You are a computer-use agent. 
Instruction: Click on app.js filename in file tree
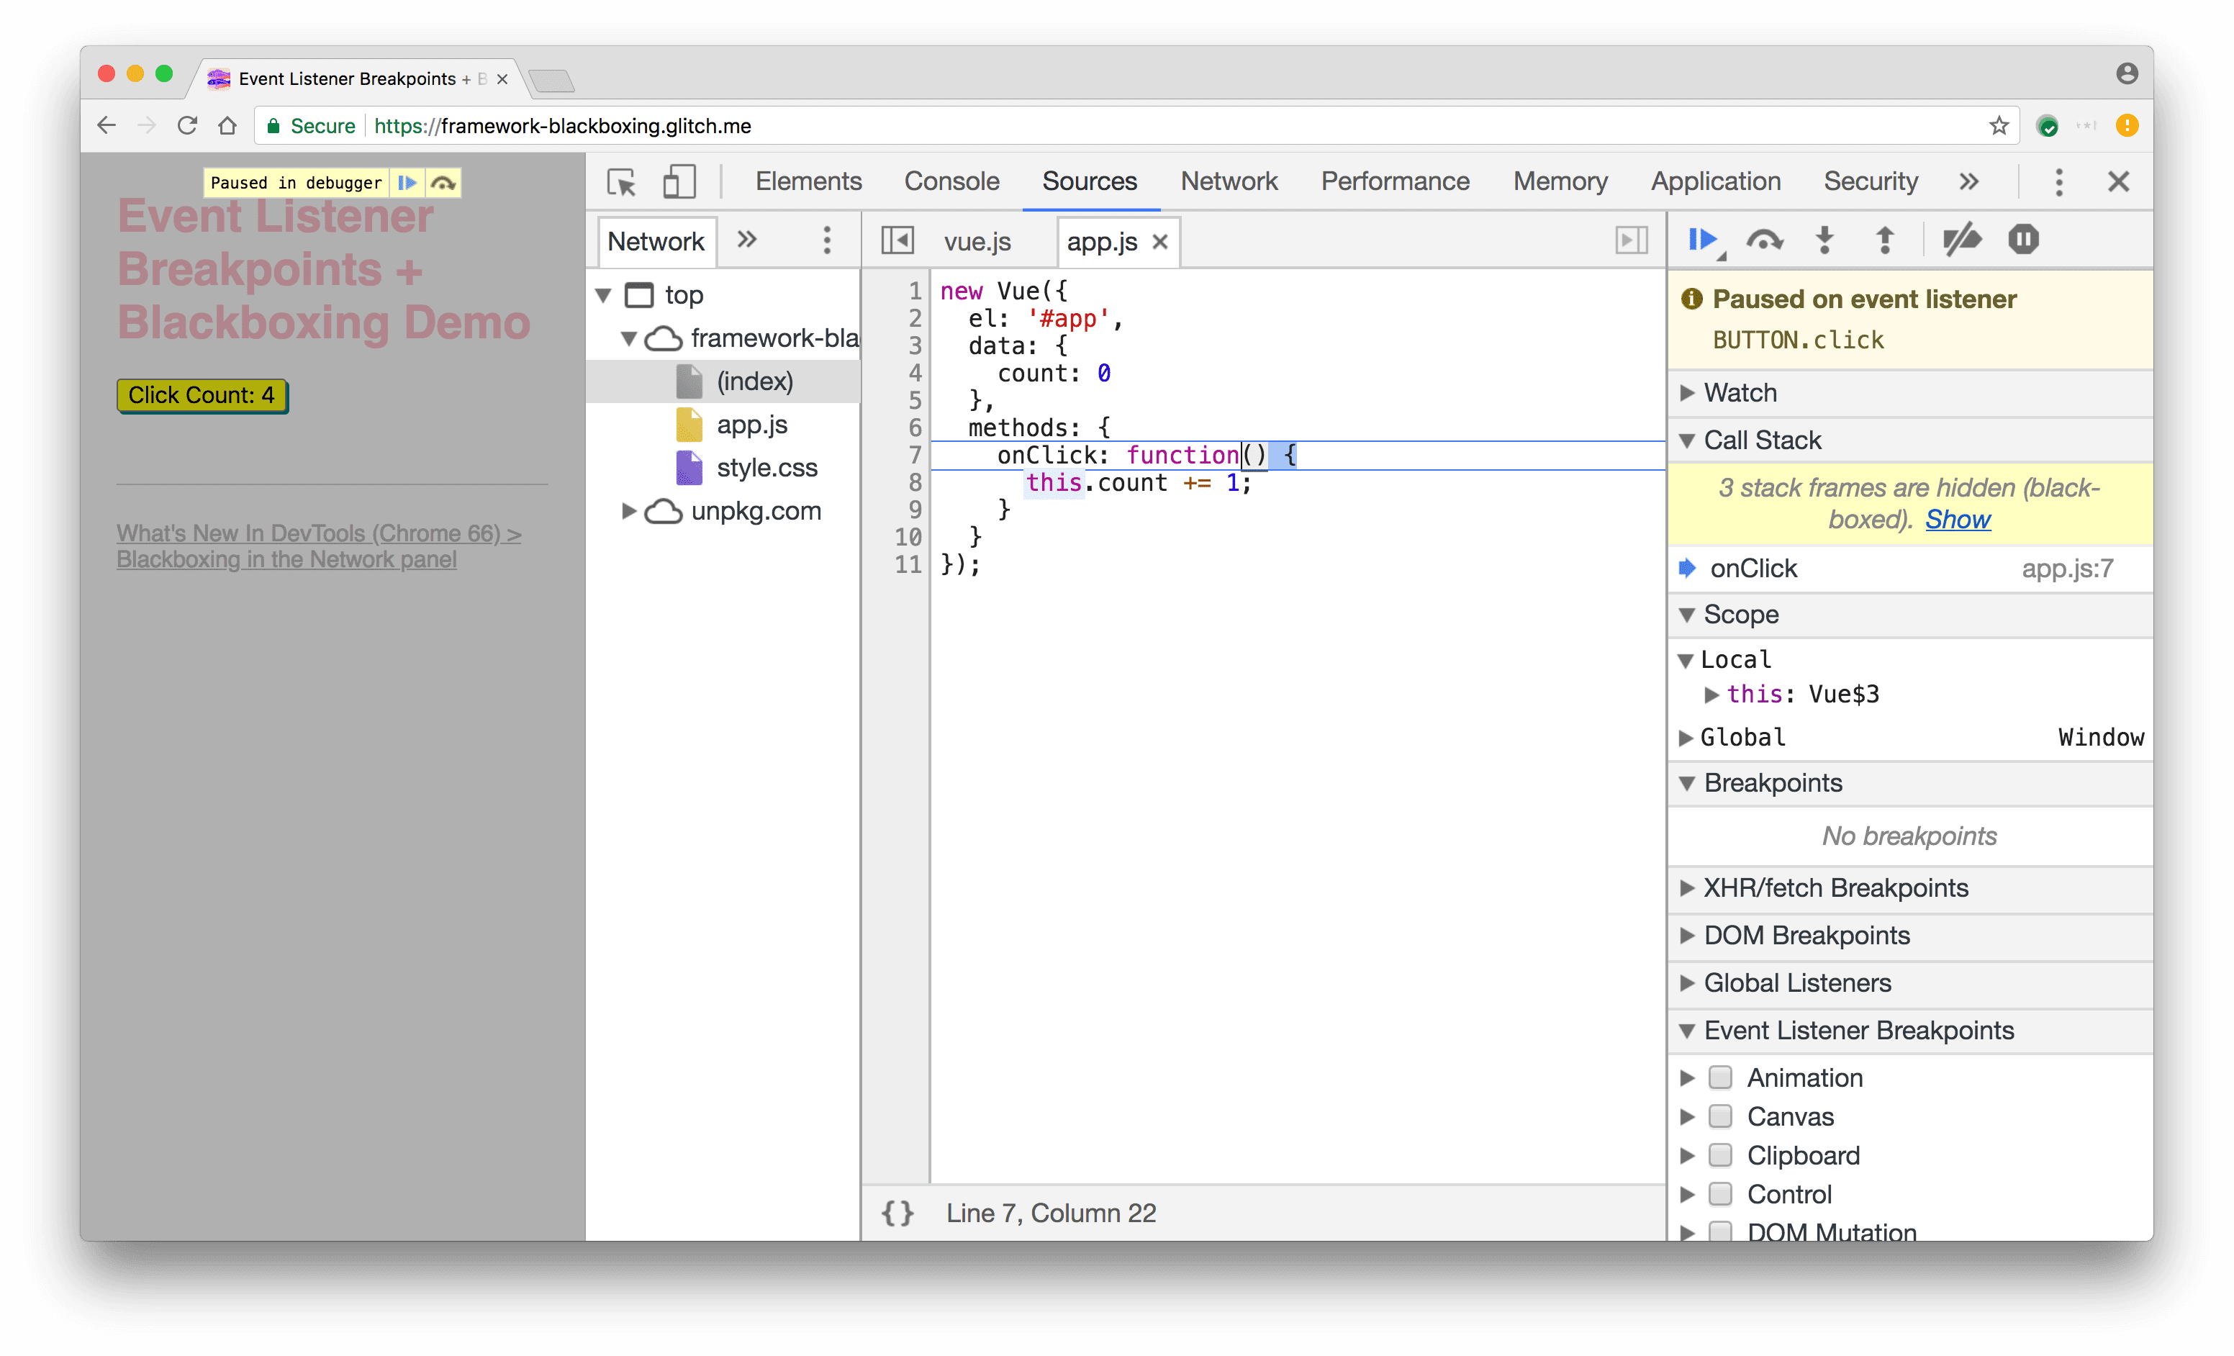pyautogui.click(x=751, y=422)
